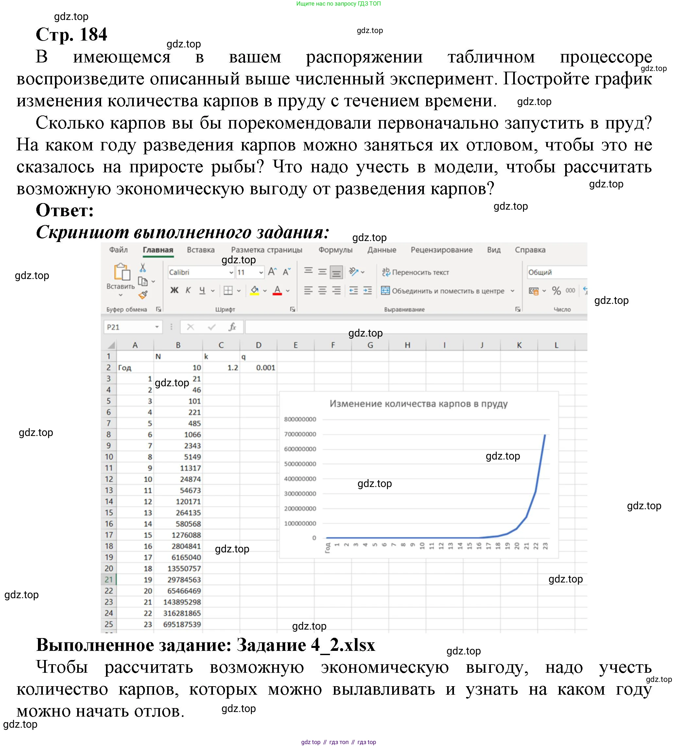The height and width of the screenshot is (747, 678).
Task: Click the select-all corner triangle
Action: [x=111, y=345]
